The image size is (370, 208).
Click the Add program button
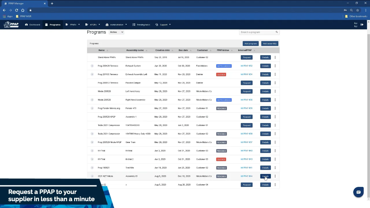(251, 44)
